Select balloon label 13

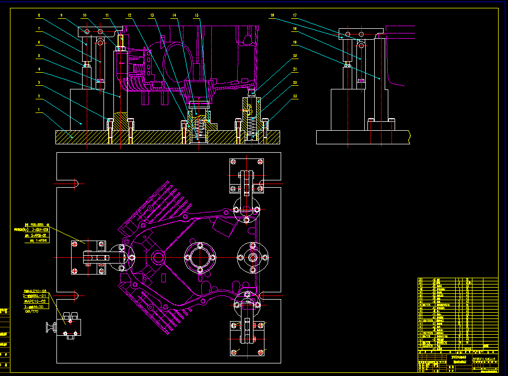click(x=152, y=15)
